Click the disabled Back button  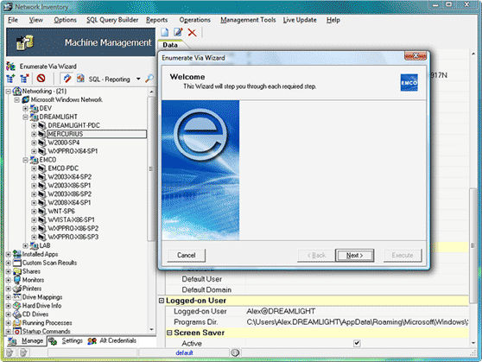click(316, 255)
